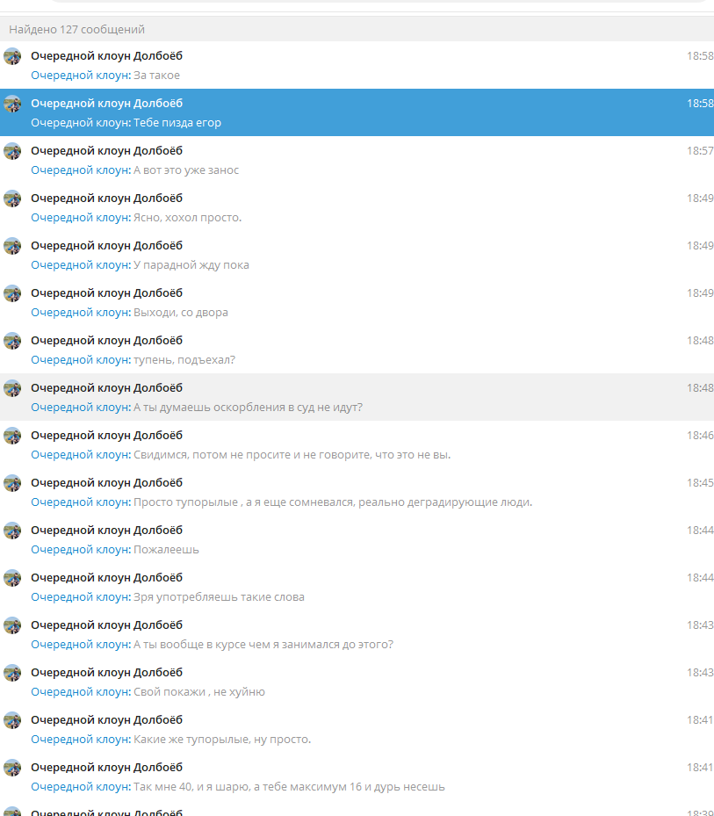Open result starting "Свидимся, потом не просите"
This screenshot has width=714, height=816.
[357, 444]
